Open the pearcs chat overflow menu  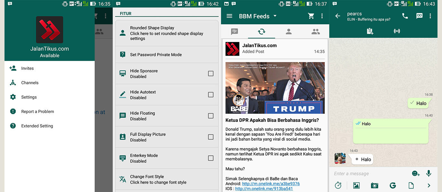coord(430,16)
